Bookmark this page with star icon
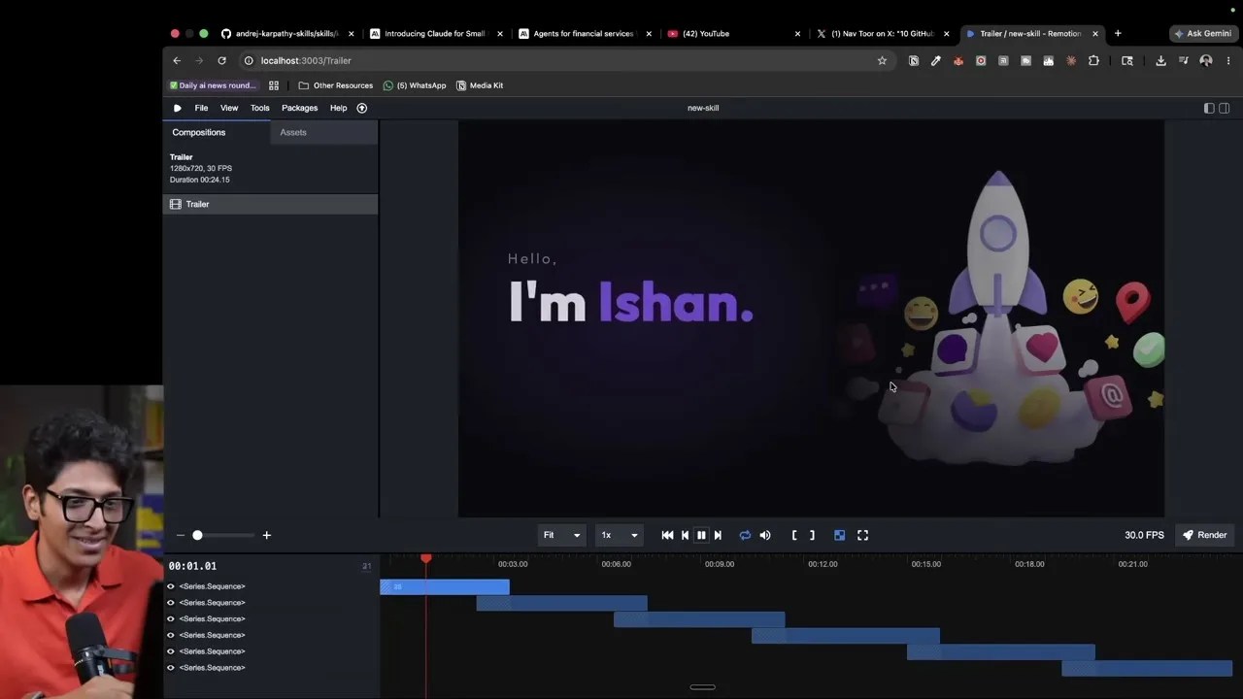Image resolution: width=1243 pixels, height=699 pixels. tap(882, 60)
